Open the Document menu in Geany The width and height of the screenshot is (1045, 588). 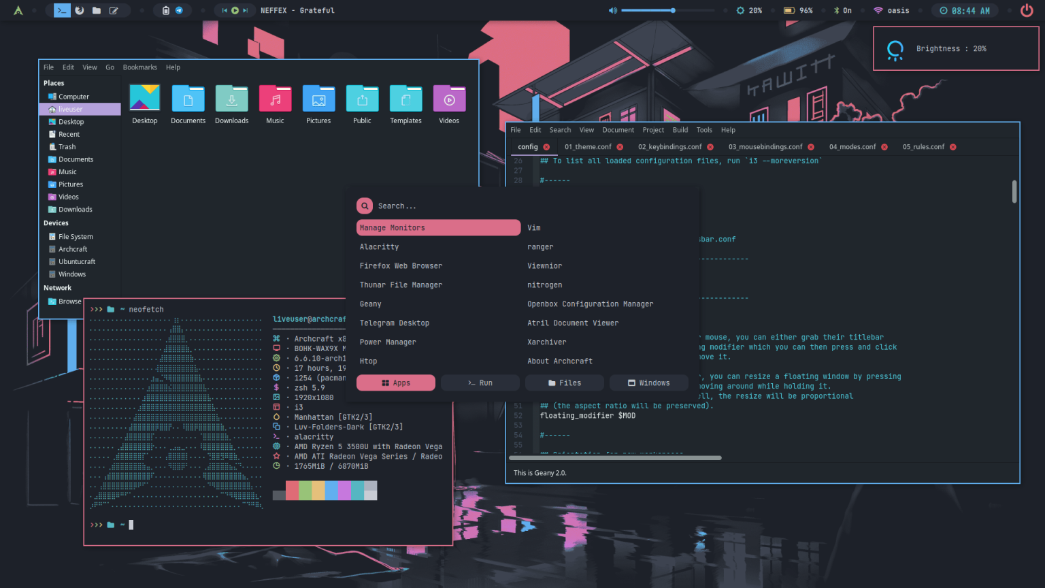click(618, 129)
